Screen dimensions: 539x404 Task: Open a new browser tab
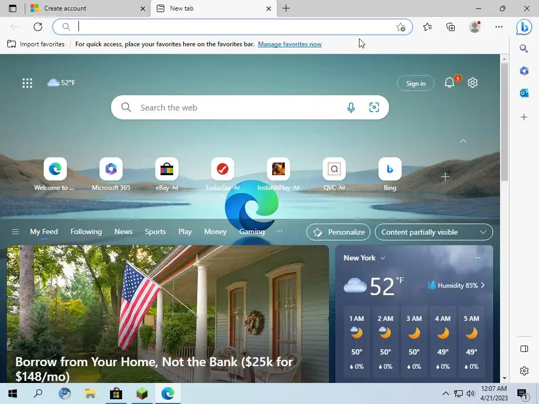tap(286, 8)
